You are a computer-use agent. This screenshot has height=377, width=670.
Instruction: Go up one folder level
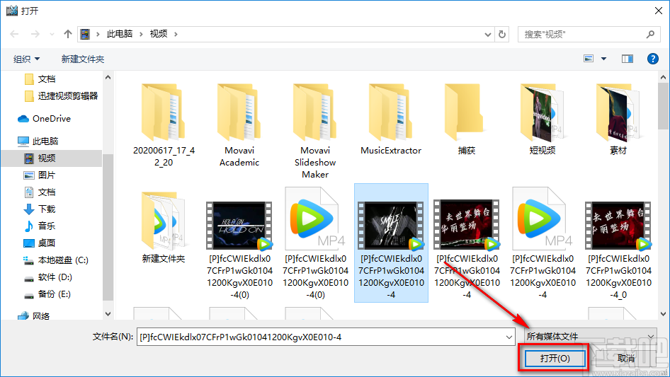(67, 34)
